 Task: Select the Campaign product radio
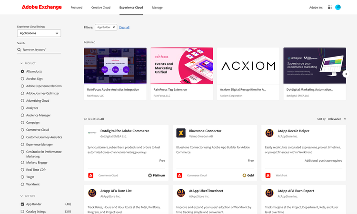pyautogui.click(x=22, y=123)
